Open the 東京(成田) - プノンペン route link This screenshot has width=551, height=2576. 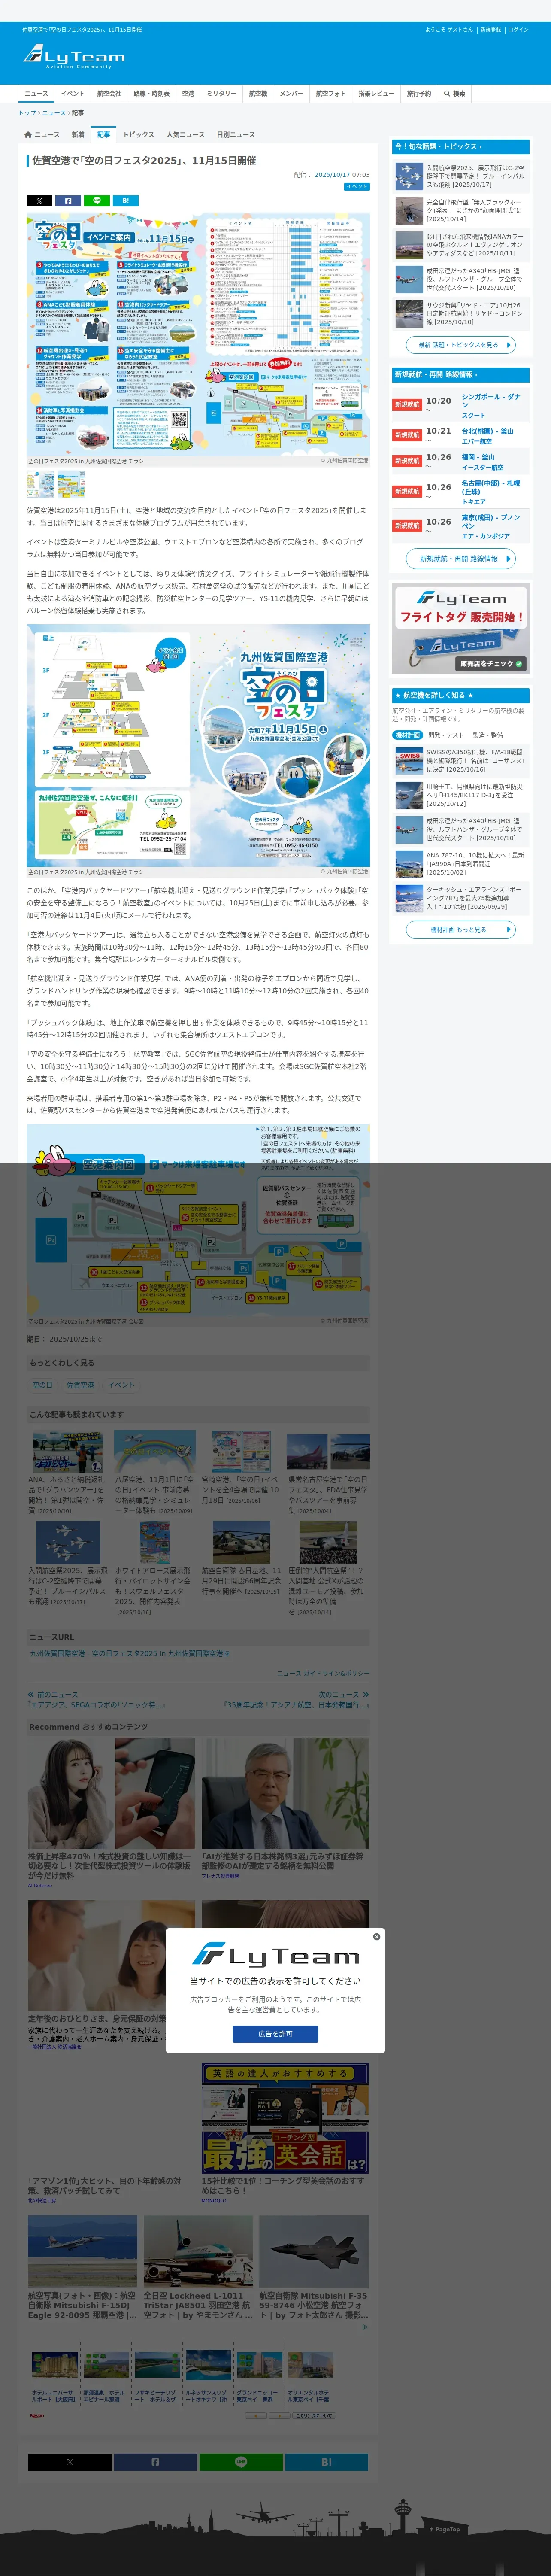click(x=490, y=521)
